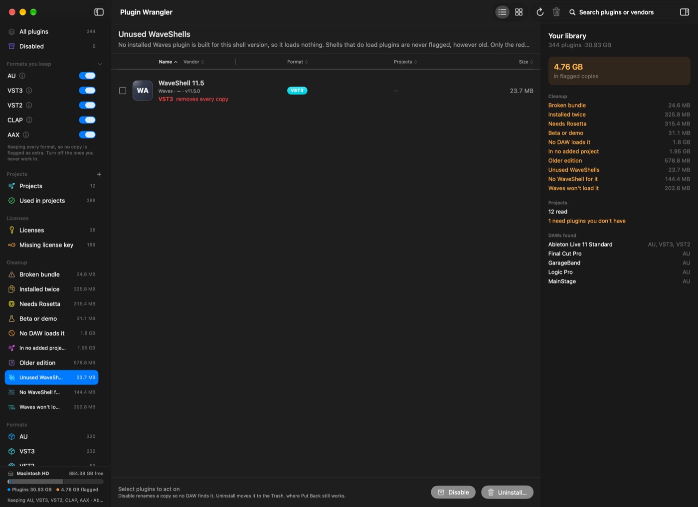Open No DAW loads it in sidebar
The image size is (698, 507).
tap(52, 333)
